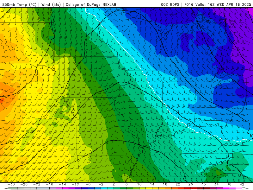Click the '-26' colorbar tick label

coord(24,184)
